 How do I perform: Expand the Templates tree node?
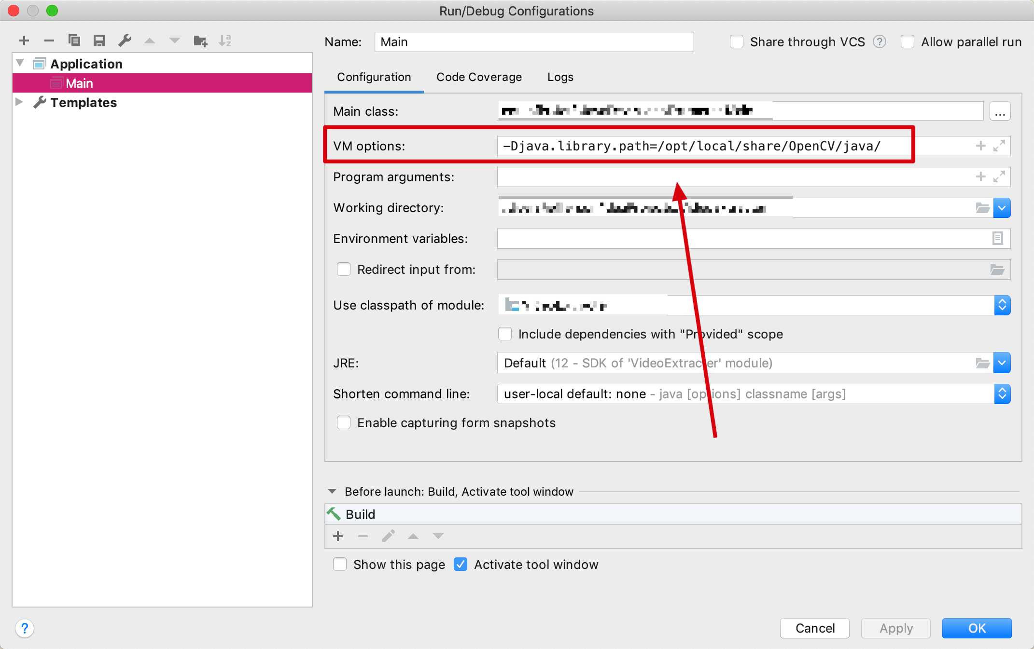tap(19, 102)
